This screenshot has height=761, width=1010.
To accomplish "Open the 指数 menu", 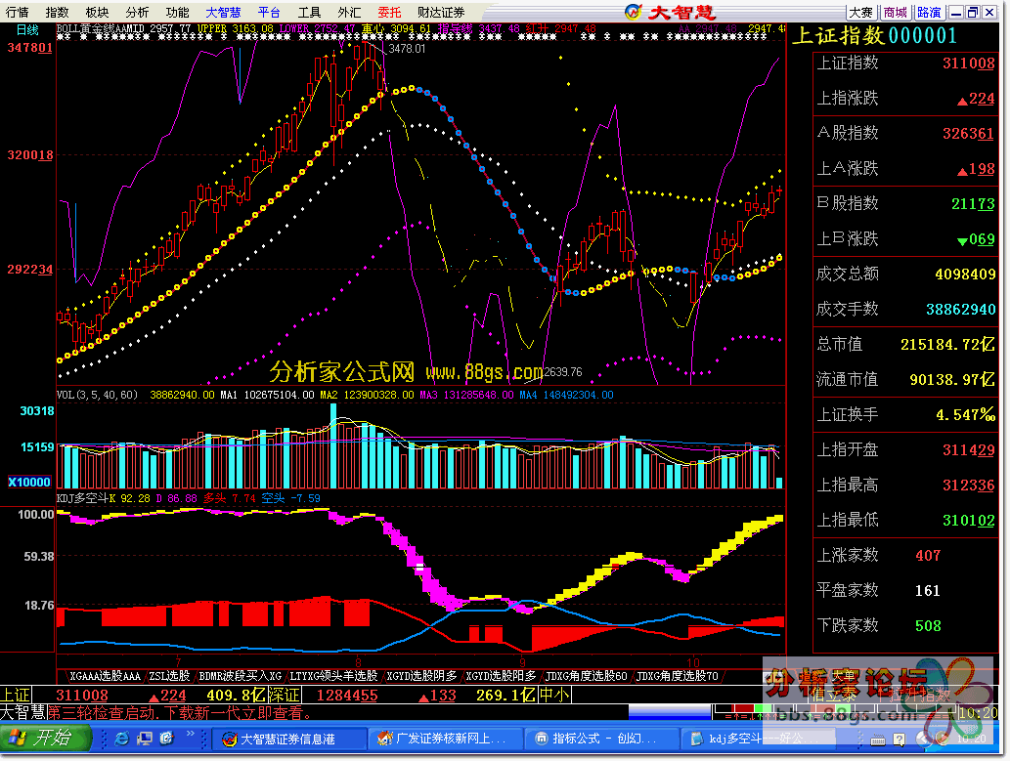I will 58,12.
